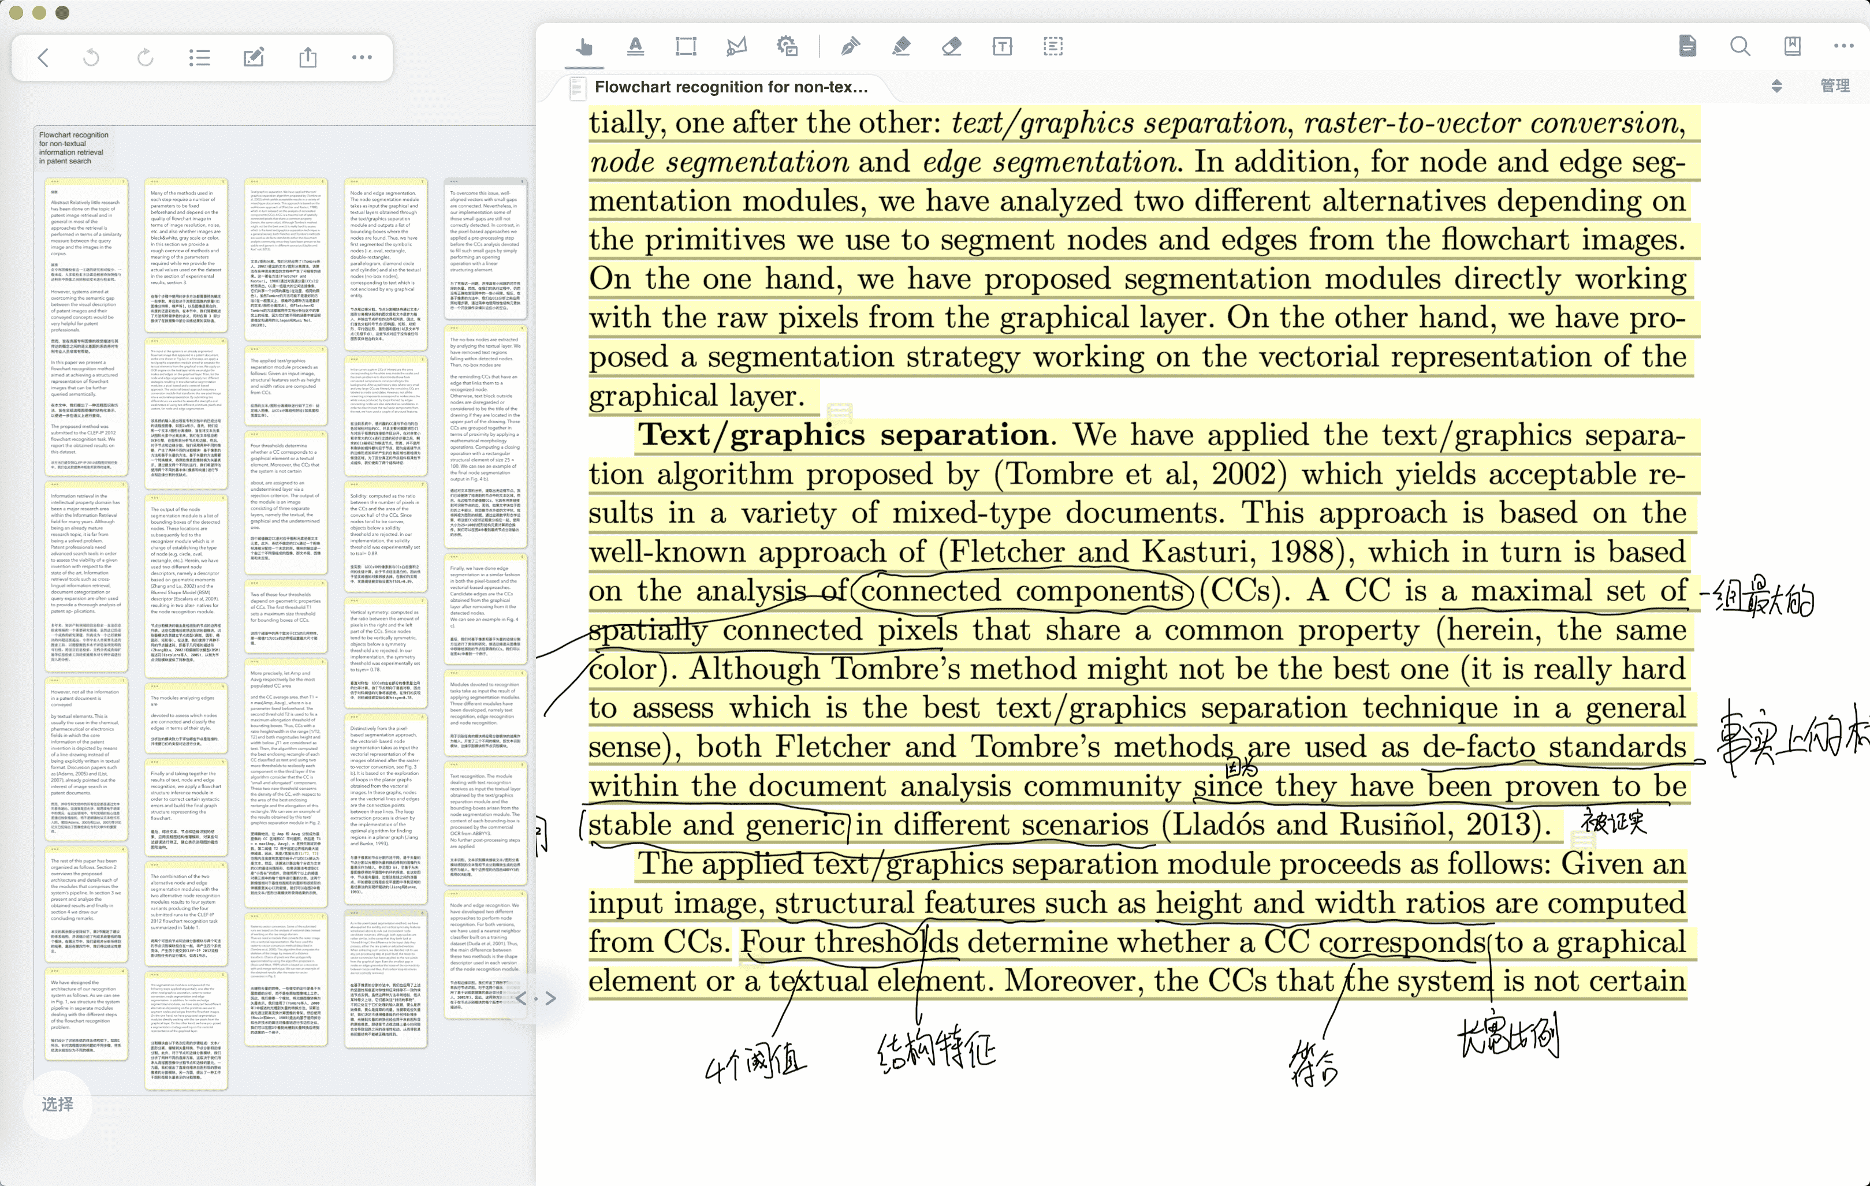Switch to Flowchart recognition document tab
The height and width of the screenshot is (1186, 1870).
[x=730, y=87]
